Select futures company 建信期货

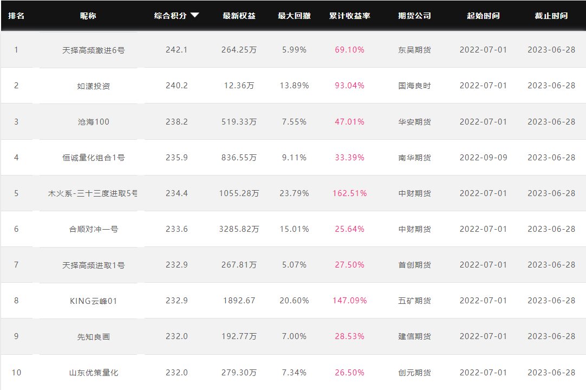[414, 336]
